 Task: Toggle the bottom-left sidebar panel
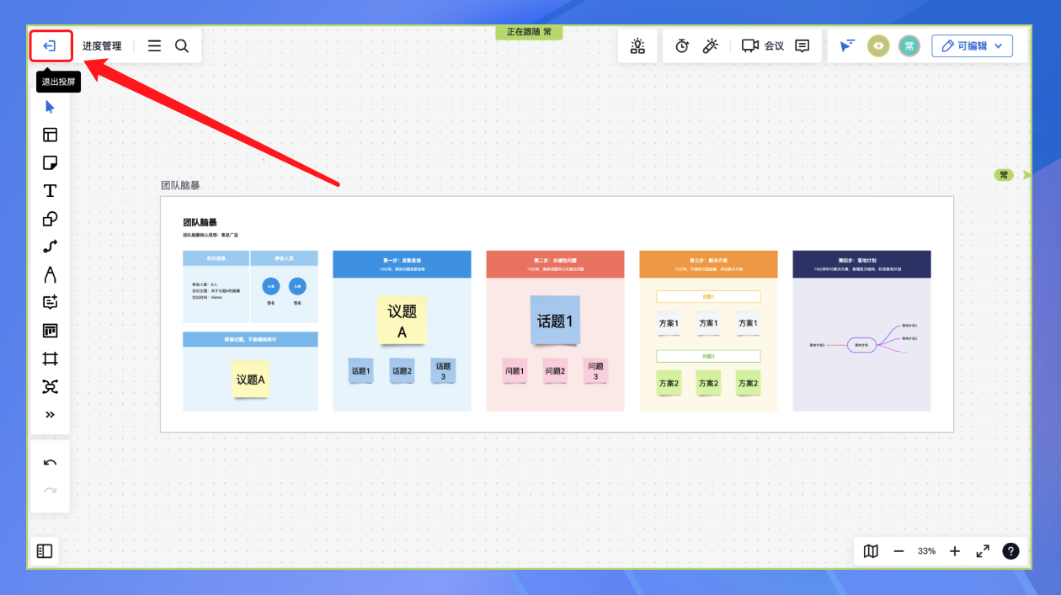coord(45,551)
